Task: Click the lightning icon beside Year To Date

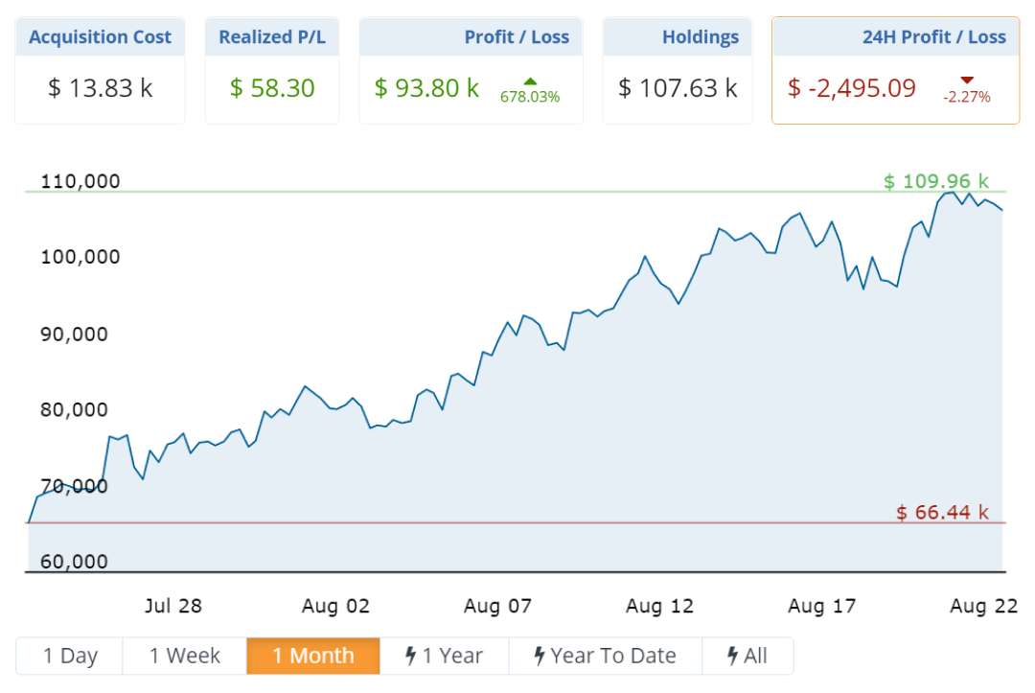Action: tap(540, 657)
